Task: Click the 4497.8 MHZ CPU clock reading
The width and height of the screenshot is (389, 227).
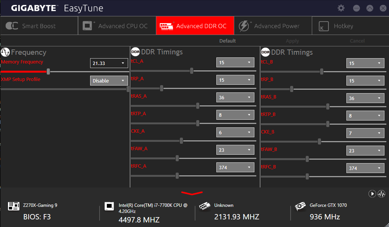Action: point(139,220)
